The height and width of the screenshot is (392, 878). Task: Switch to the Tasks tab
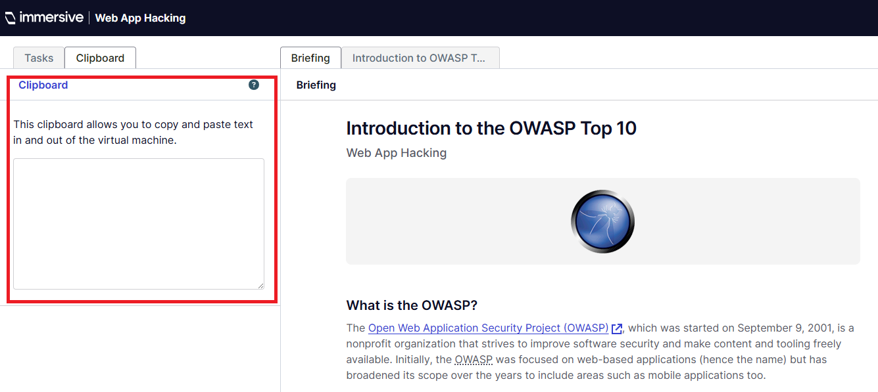pos(39,58)
